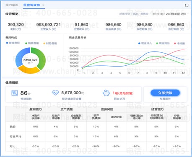Close the 经营驾驶舱 tab
This screenshot has width=192, height=157.
pyautogui.click(x=43, y=5)
